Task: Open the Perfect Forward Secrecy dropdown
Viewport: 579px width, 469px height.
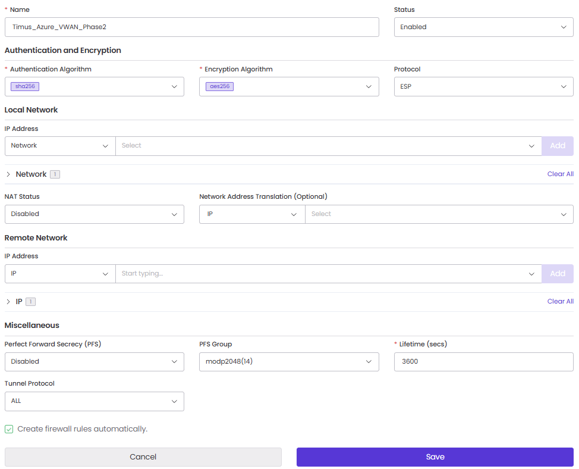Action: (94, 361)
